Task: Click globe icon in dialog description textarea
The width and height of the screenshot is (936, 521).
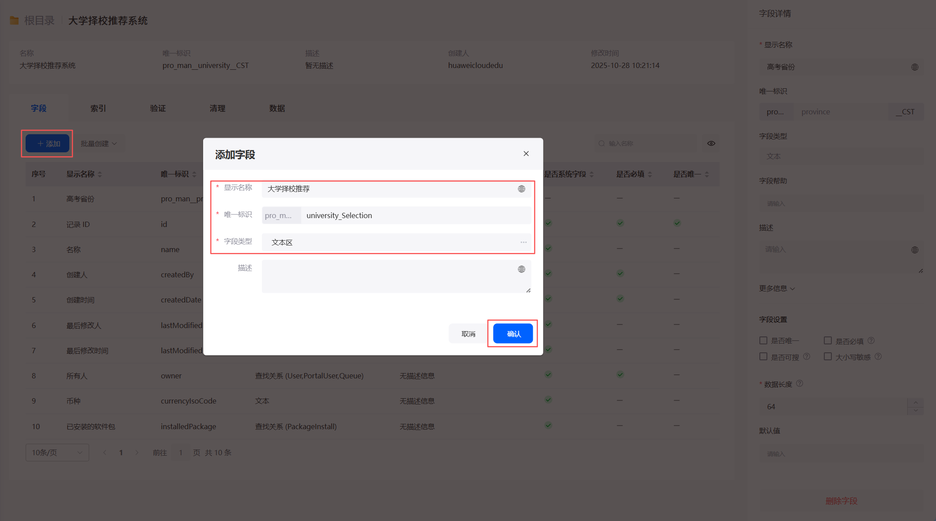Action: (521, 269)
